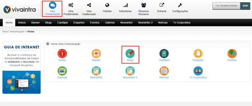Click the Avisos red alert icon
The height and width of the screenshot is (106, 252).
tap(62, 53)
